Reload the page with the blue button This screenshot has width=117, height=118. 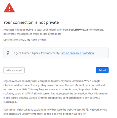pyautogui.click(x=102, y=70)
